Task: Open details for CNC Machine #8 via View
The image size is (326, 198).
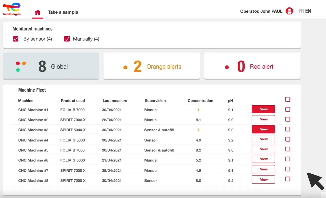Action: pos(263,179)
